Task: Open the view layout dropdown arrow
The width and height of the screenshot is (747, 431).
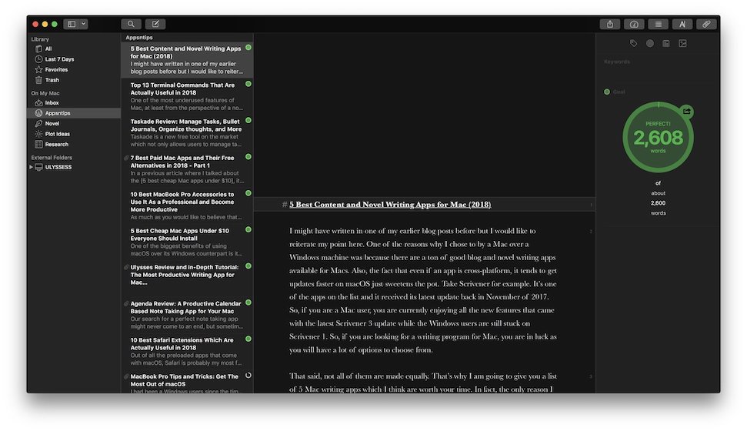Action: [x=83, y=24]
